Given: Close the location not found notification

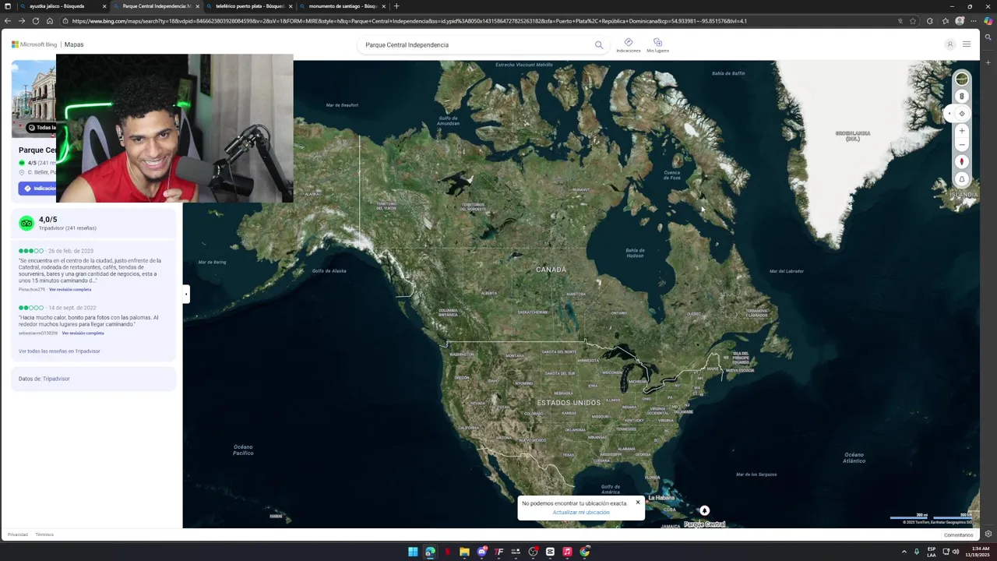Looking at the screenshot, I should 638,503.
